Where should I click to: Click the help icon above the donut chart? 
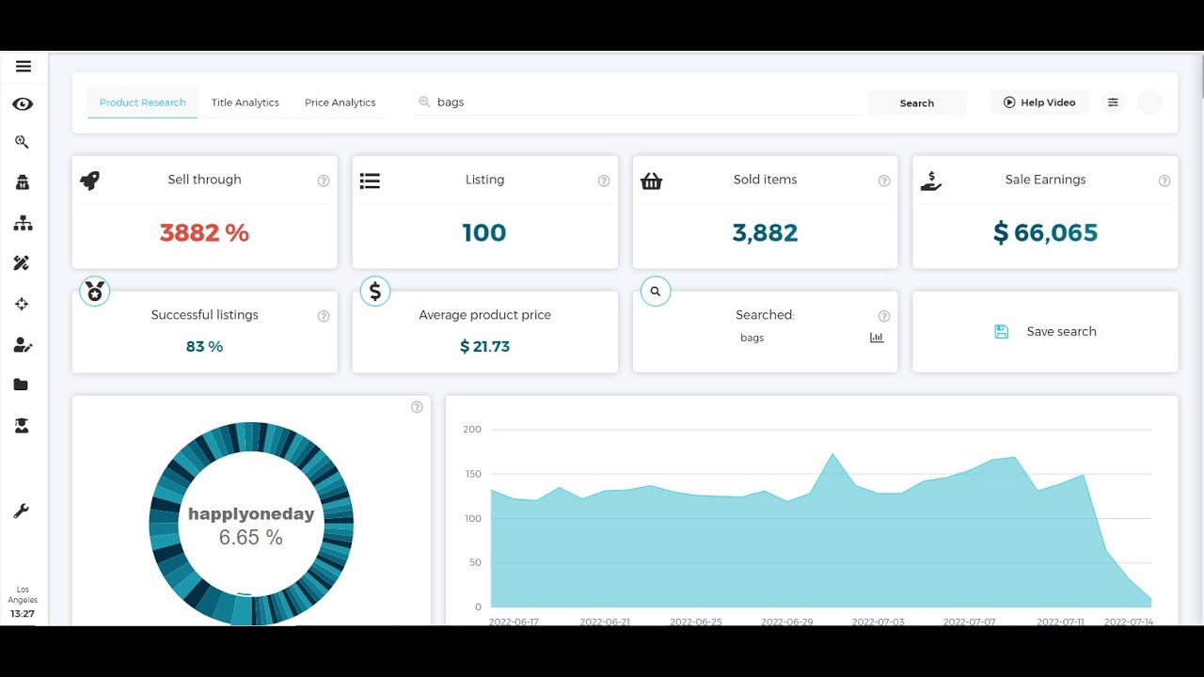[x=417, y=407]
